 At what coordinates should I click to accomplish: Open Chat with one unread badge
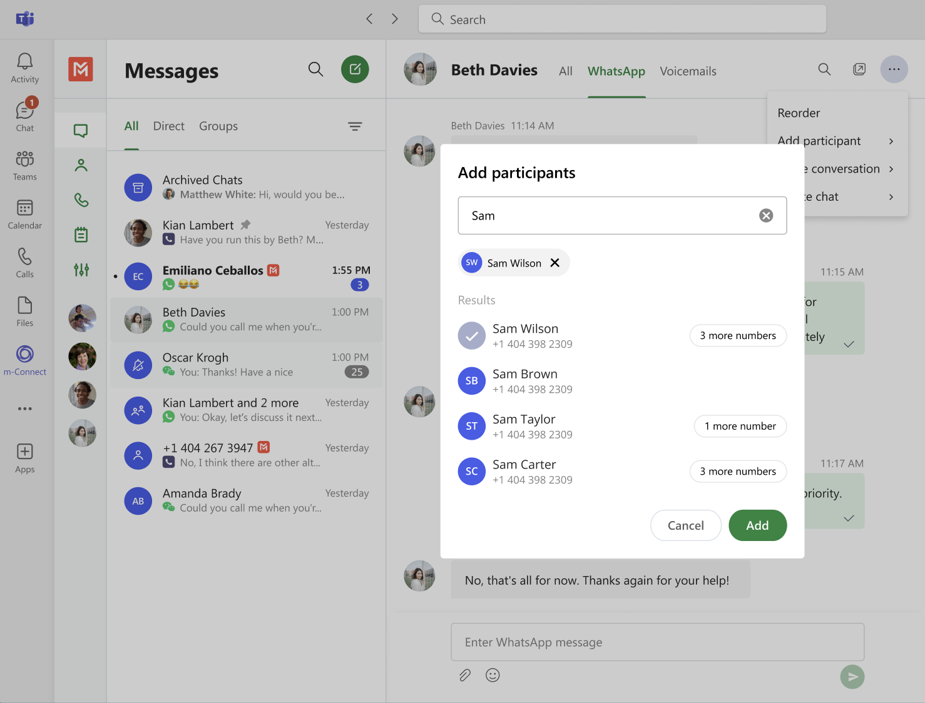coord(25,116)
